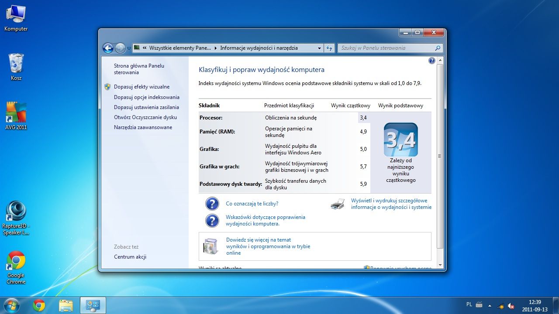This screenshot has width=559, height=314.
Task: Expand arrow after 'Wszystkie elementy Pane...' breadcrumb
Action: click(x=215, y=48)
